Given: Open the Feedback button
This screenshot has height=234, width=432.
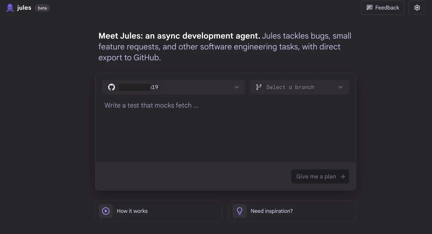Looking at the screenshot, I should tap(383, 8).
